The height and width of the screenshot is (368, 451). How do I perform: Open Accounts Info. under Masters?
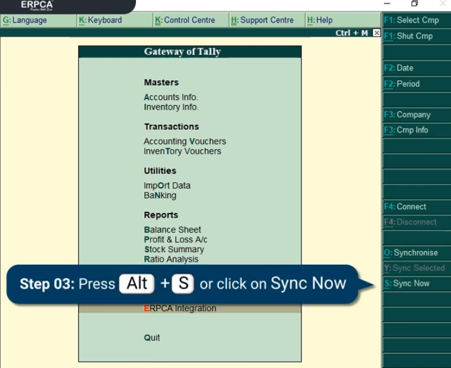pos(171,97)
